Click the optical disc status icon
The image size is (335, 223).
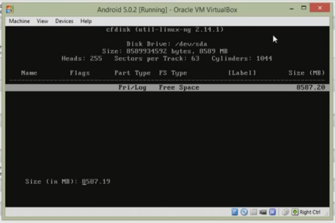click(x=244, y=212)
